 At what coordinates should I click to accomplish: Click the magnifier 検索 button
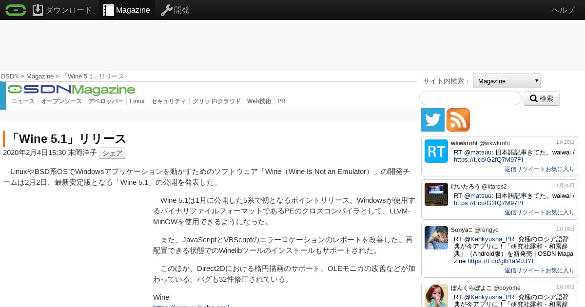[542, 98]
